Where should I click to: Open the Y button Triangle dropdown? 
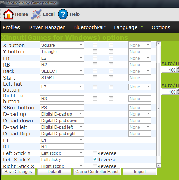(x=62, y=52)
